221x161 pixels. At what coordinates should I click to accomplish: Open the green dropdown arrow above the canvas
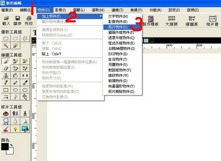click(x=152, y=41)
